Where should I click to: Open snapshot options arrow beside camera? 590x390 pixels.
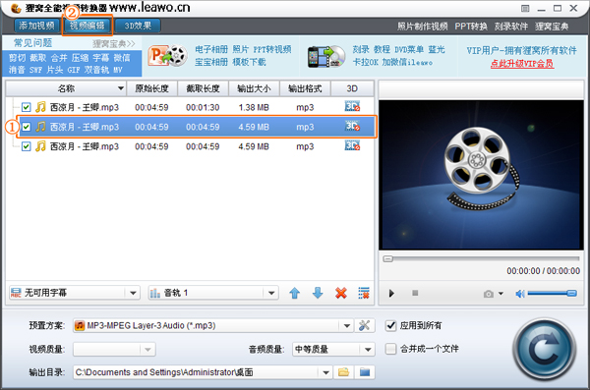click(x=501, y=294)
